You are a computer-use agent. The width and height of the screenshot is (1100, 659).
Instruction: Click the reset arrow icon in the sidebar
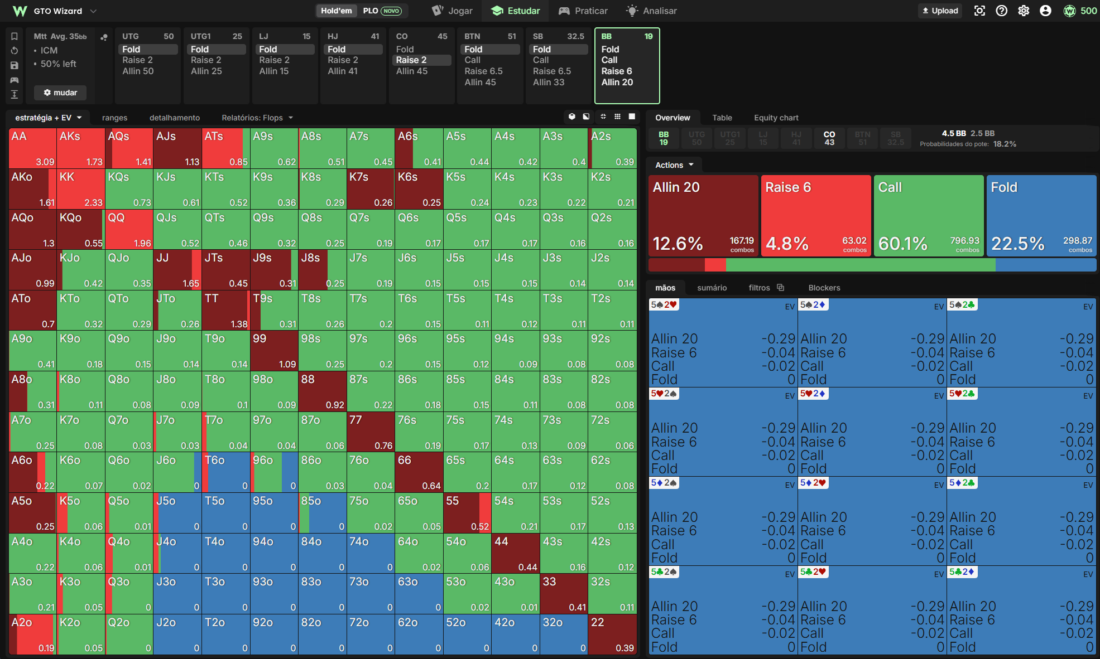click(15, 51)
